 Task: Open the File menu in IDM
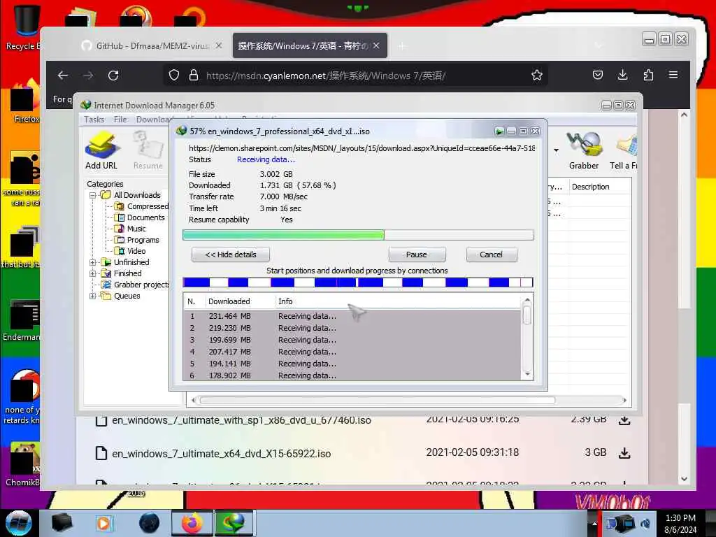pyautogui.click(x=120, y=119)
